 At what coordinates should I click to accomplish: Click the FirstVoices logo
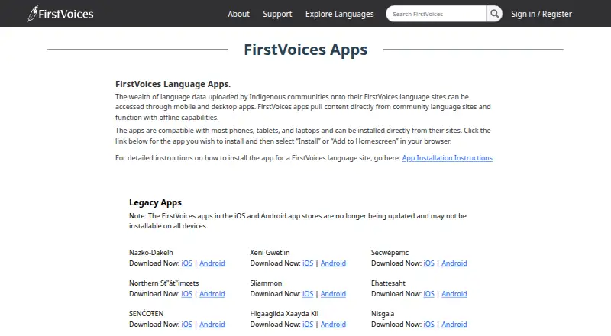pyautogui.click(x=60, y=14)
